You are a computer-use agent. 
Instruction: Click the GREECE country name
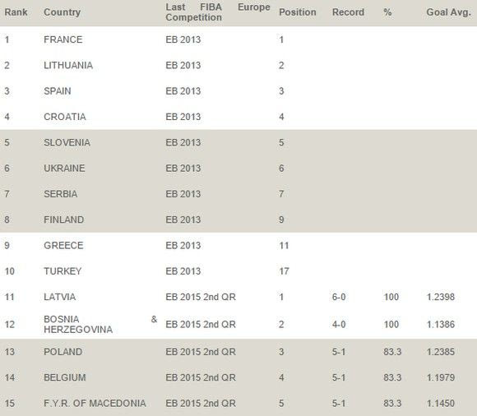tap(63, 245)
